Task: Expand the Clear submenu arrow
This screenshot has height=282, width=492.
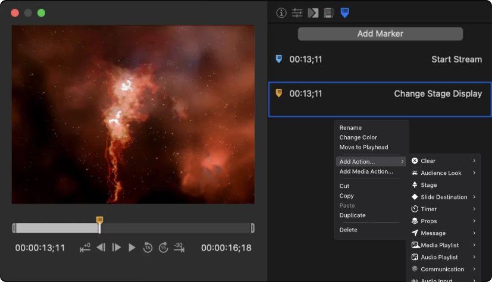Action: pyautogui.click(x=474, y=161)
